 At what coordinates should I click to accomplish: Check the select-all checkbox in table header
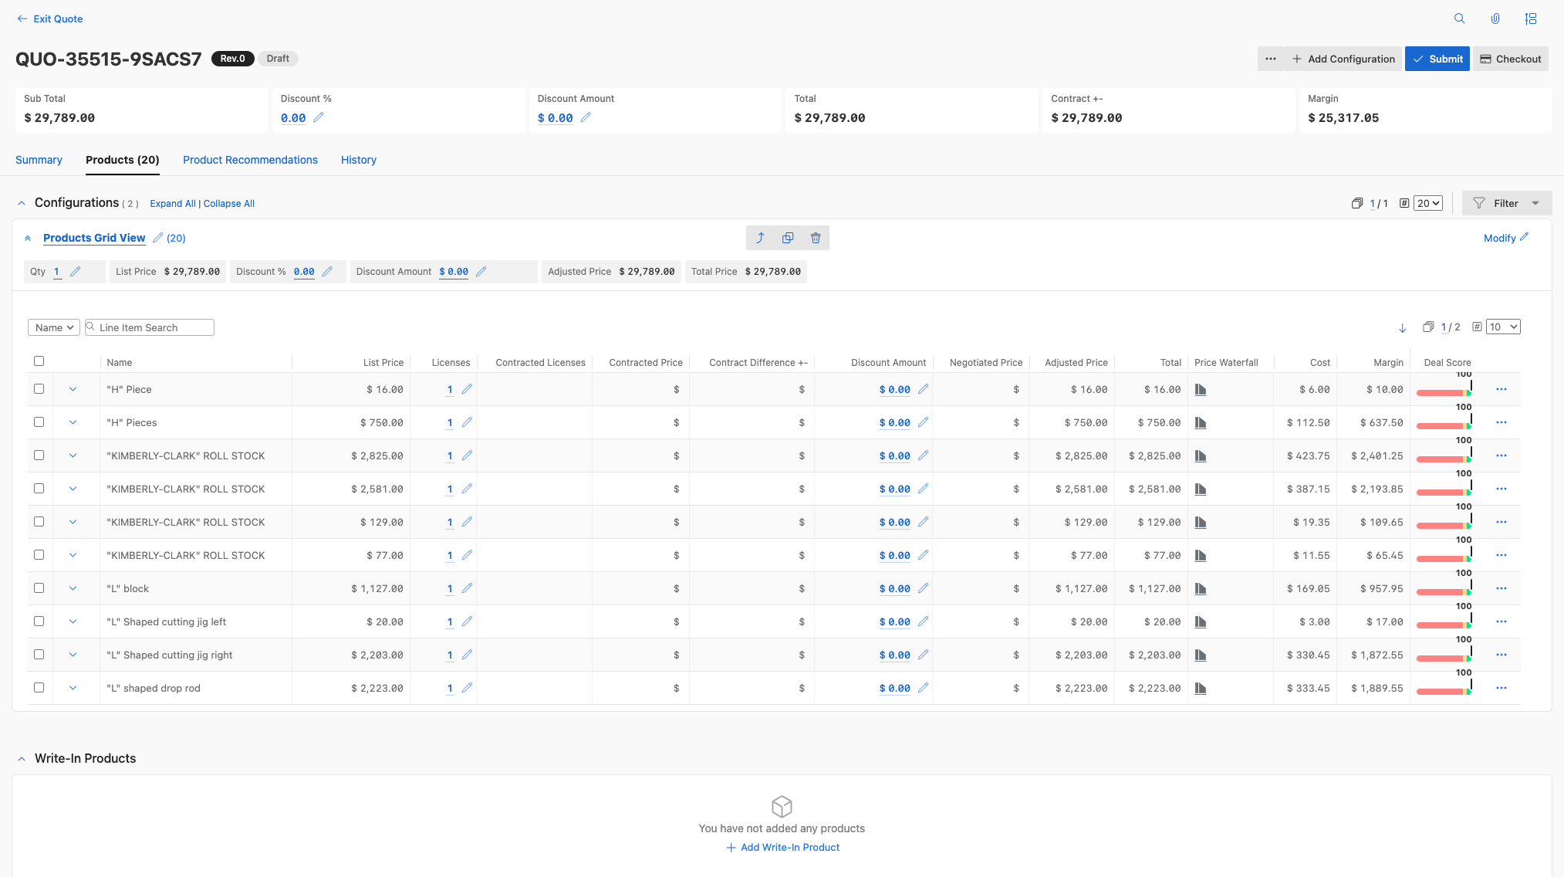pos(39,361)
